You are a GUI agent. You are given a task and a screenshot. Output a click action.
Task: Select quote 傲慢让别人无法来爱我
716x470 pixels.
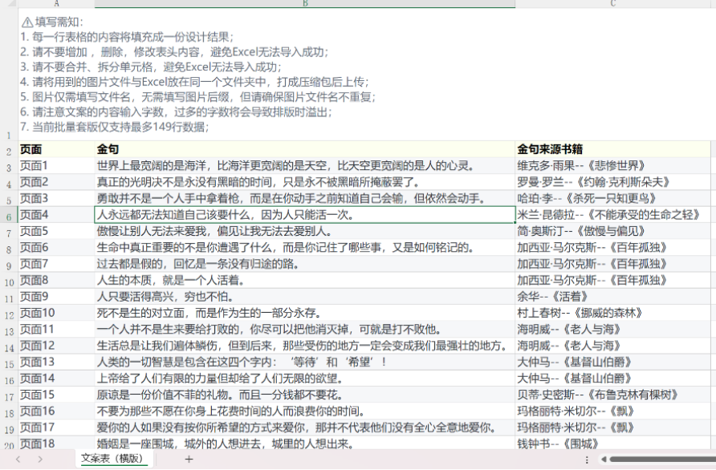[305, 231]
